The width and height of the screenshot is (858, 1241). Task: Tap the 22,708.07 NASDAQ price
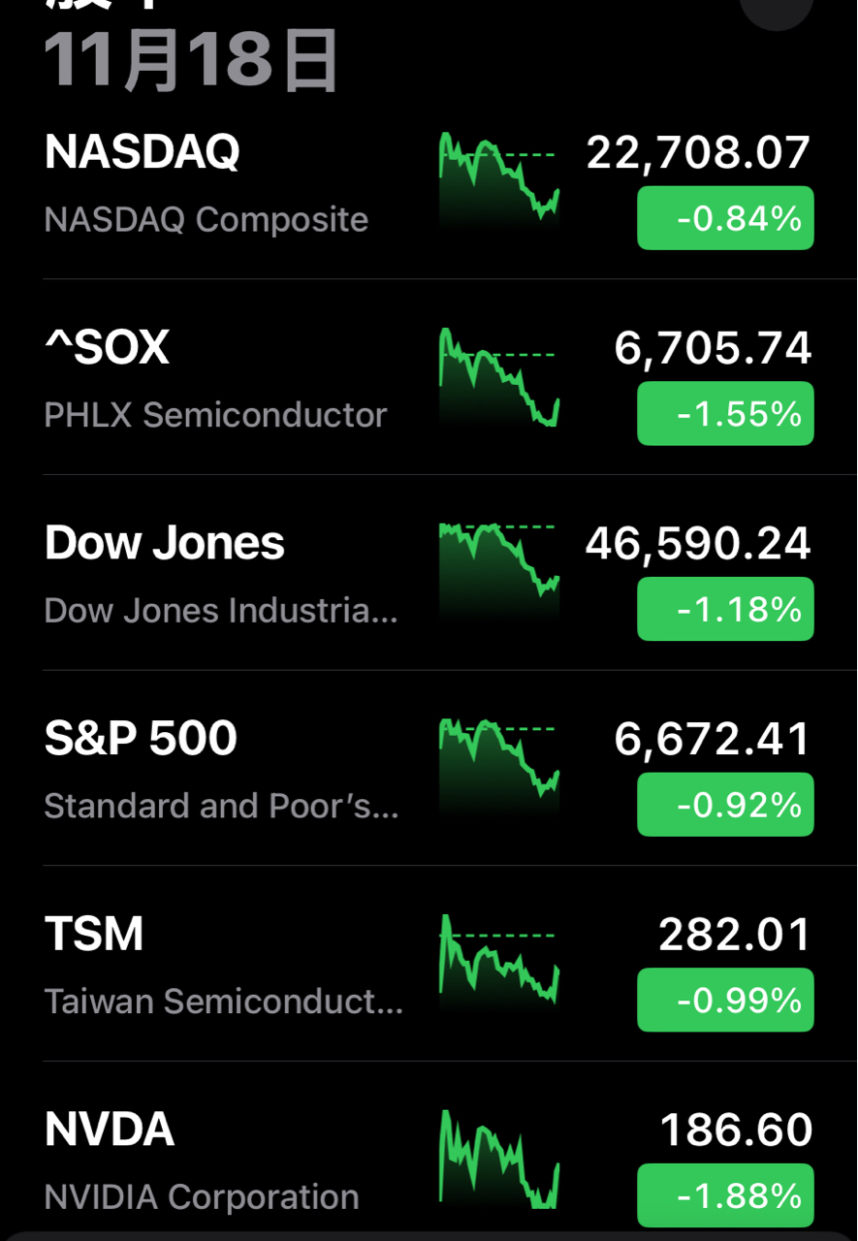click(698, 153)
